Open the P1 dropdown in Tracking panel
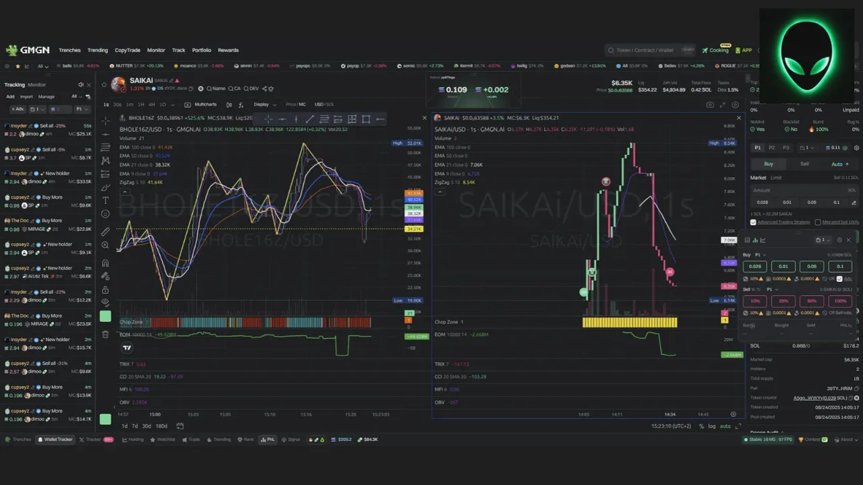 click(x=82, y=108)
